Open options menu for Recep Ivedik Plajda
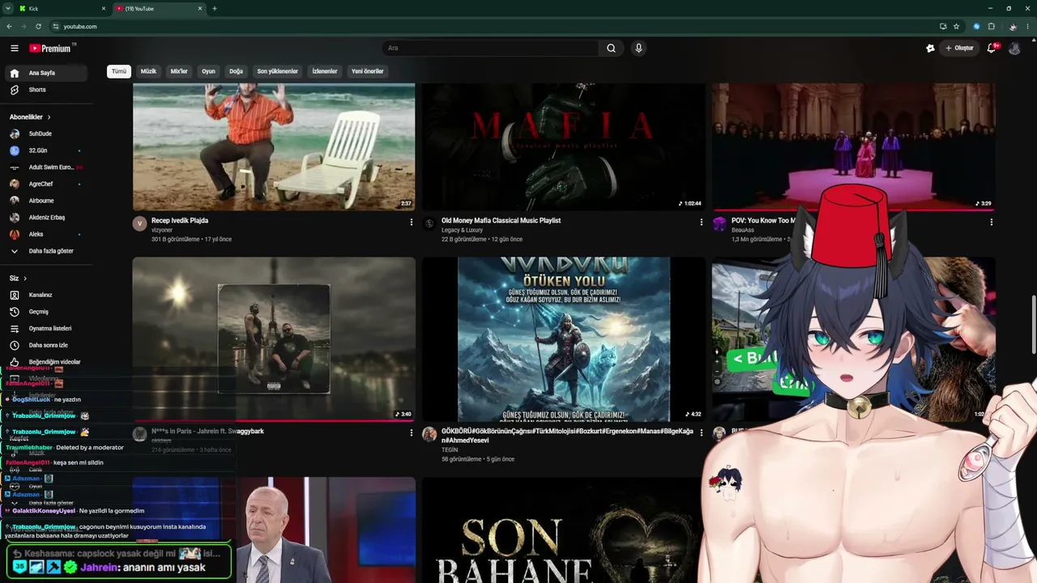The width and height of the screenshot is (1037, 583). (411, 222)
